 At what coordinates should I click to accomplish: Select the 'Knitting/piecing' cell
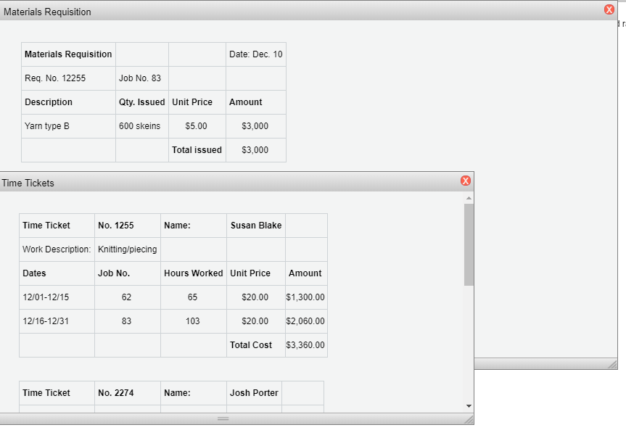[x=128, y=249]
